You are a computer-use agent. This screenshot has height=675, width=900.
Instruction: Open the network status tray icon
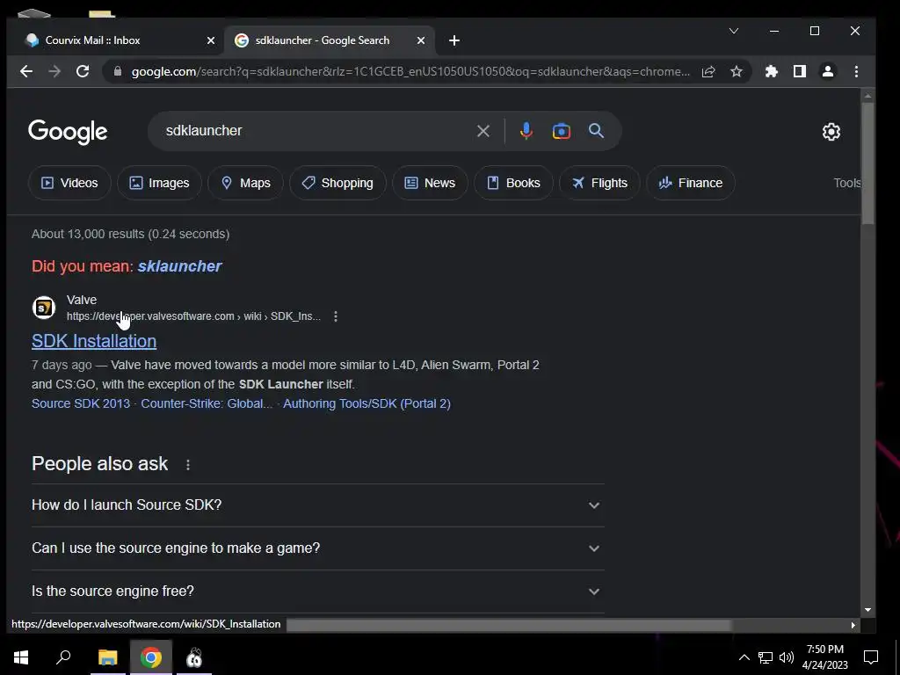pyautogui.click(x=766, y=657)
